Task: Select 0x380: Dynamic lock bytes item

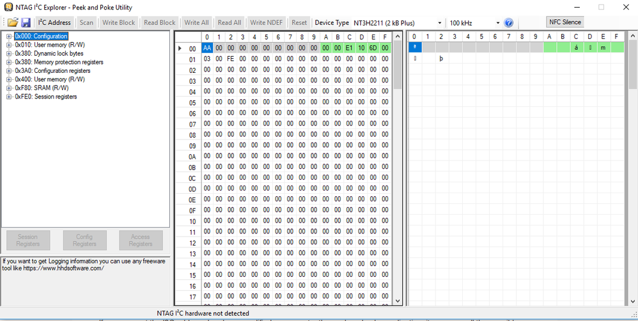Action: tap(49, 53)
